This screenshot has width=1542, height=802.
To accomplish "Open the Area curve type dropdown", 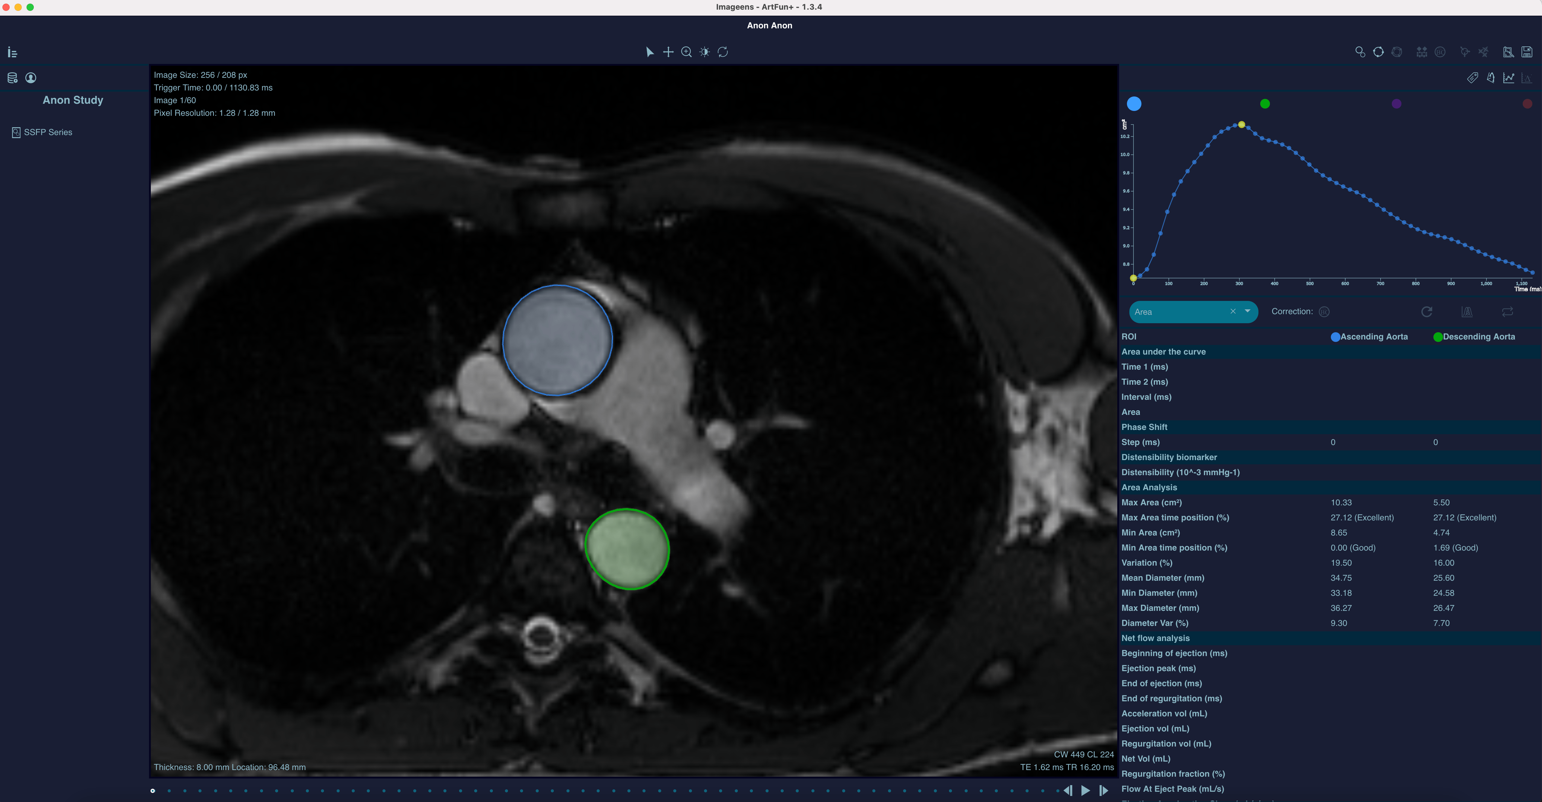I will [1248, 311].
